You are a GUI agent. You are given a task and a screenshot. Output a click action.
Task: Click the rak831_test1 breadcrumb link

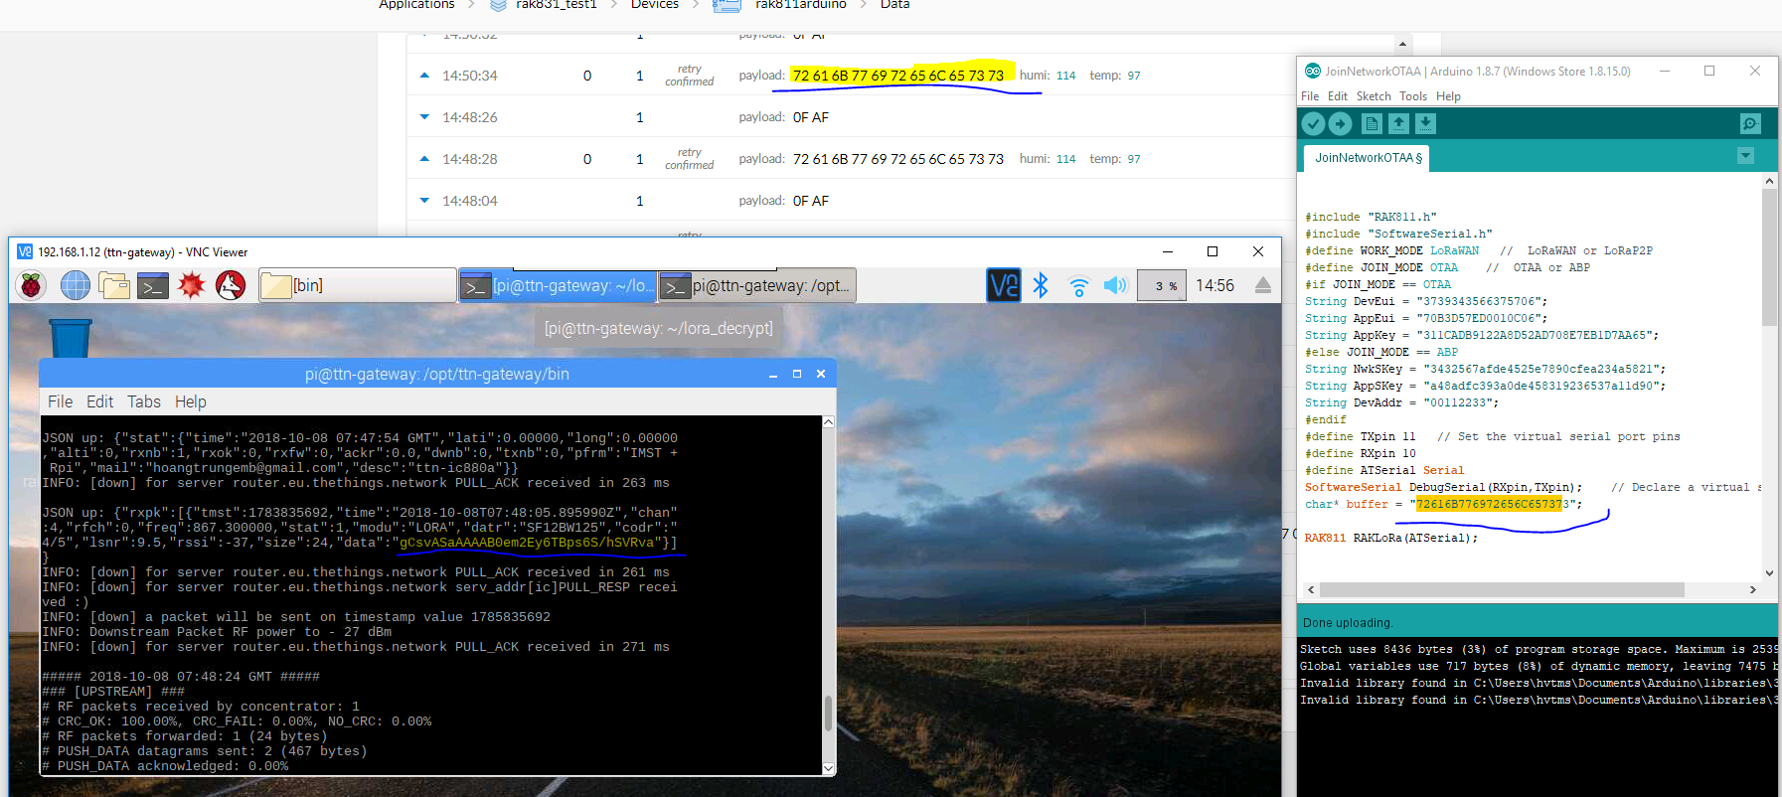[x=556, y=4]
